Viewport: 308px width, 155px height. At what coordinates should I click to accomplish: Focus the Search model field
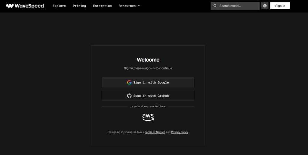click(235, 6)
